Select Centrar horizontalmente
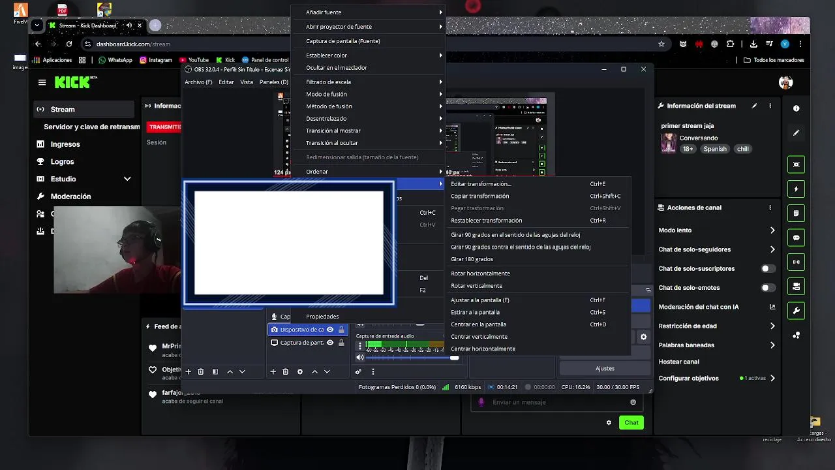 (538, 349)
